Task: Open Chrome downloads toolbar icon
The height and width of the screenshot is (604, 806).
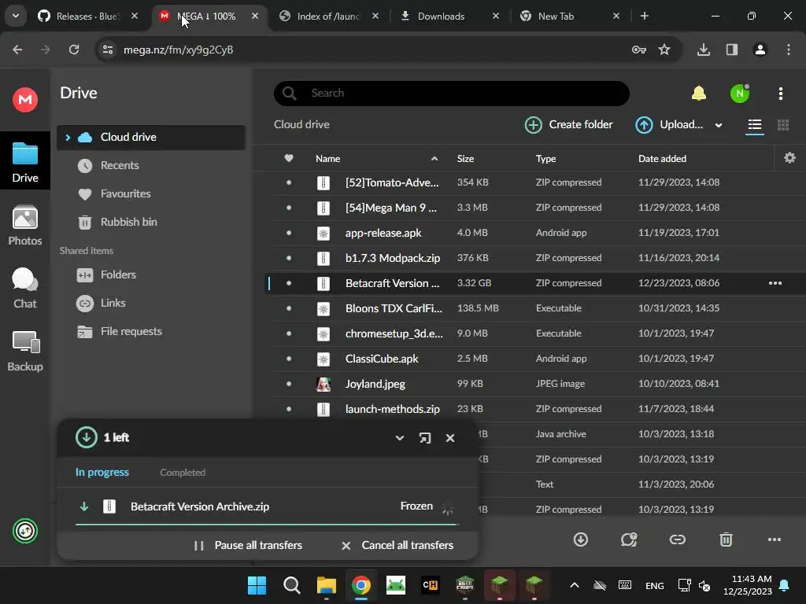Action: click(703, 50)
